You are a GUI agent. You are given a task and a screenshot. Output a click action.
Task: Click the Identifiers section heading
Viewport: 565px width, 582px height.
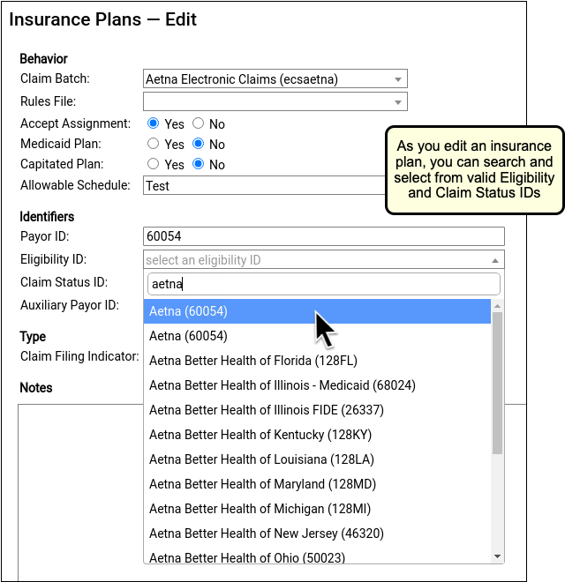(47, 216)
